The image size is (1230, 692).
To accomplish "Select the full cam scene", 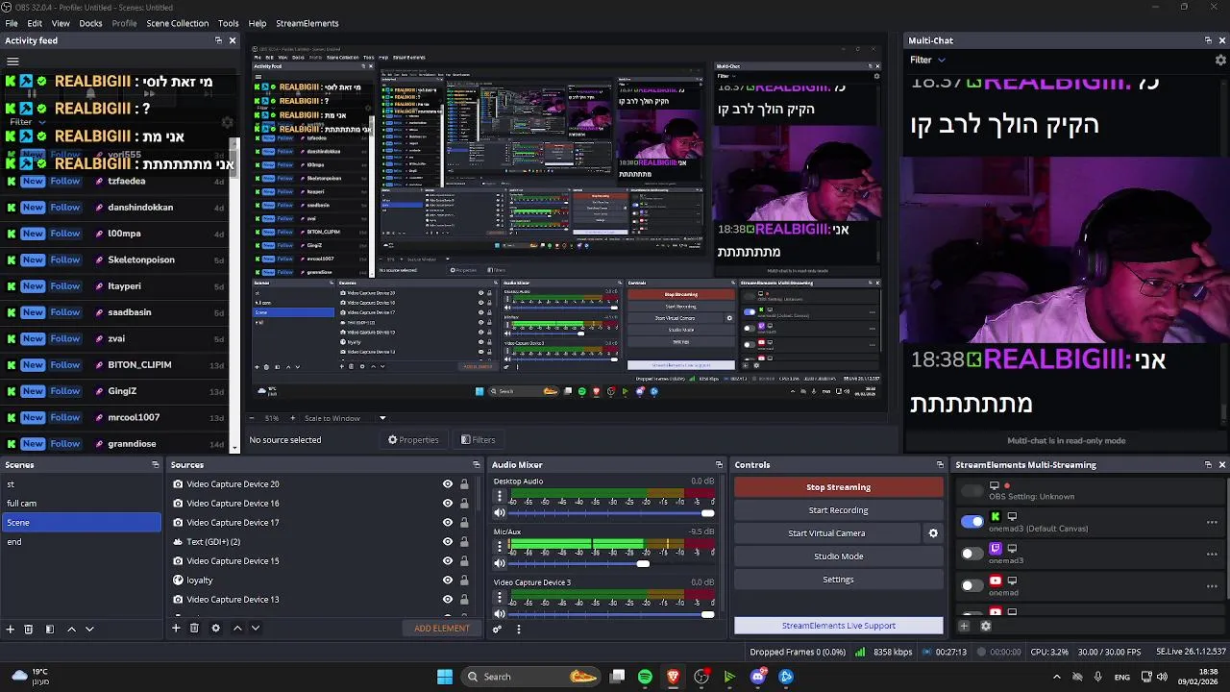I will (81, 504).
